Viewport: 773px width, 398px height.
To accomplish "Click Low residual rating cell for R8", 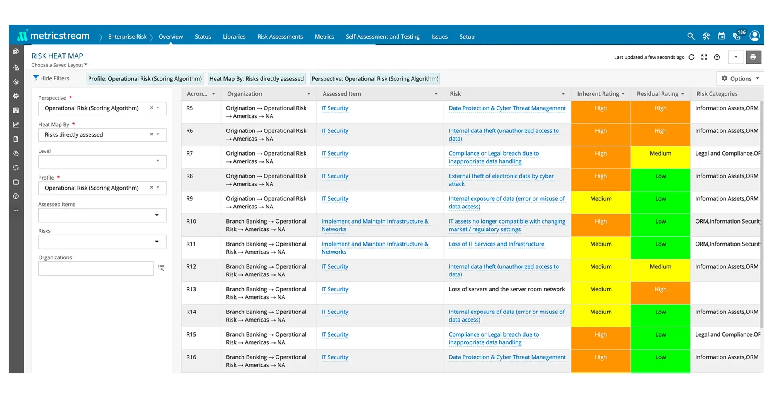I will point(660,180).
